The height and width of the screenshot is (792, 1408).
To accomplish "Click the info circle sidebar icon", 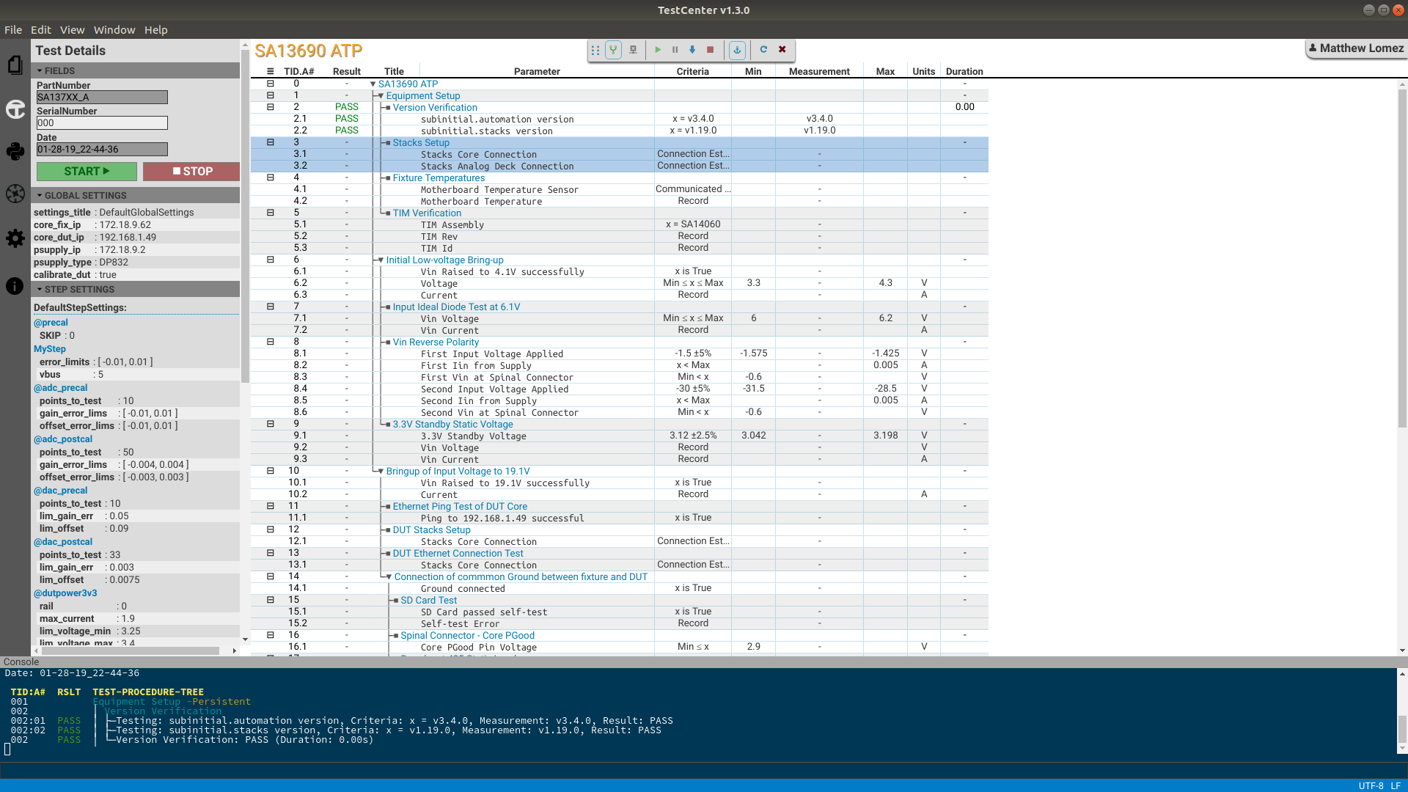I will [x=15, y=286].
